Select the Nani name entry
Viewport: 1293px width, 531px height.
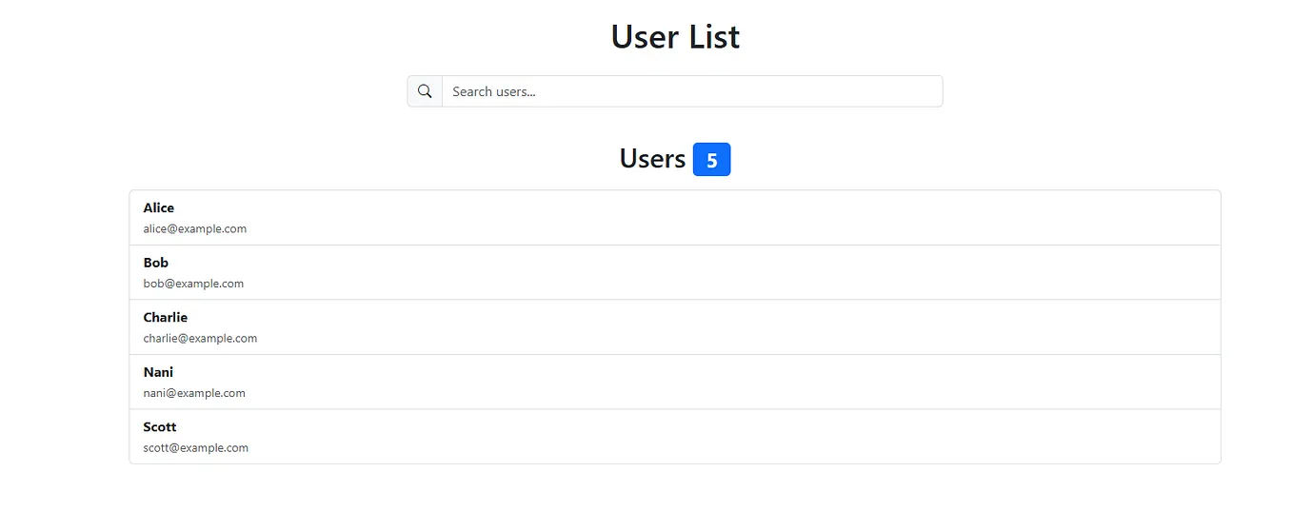[x=158, y=372]
